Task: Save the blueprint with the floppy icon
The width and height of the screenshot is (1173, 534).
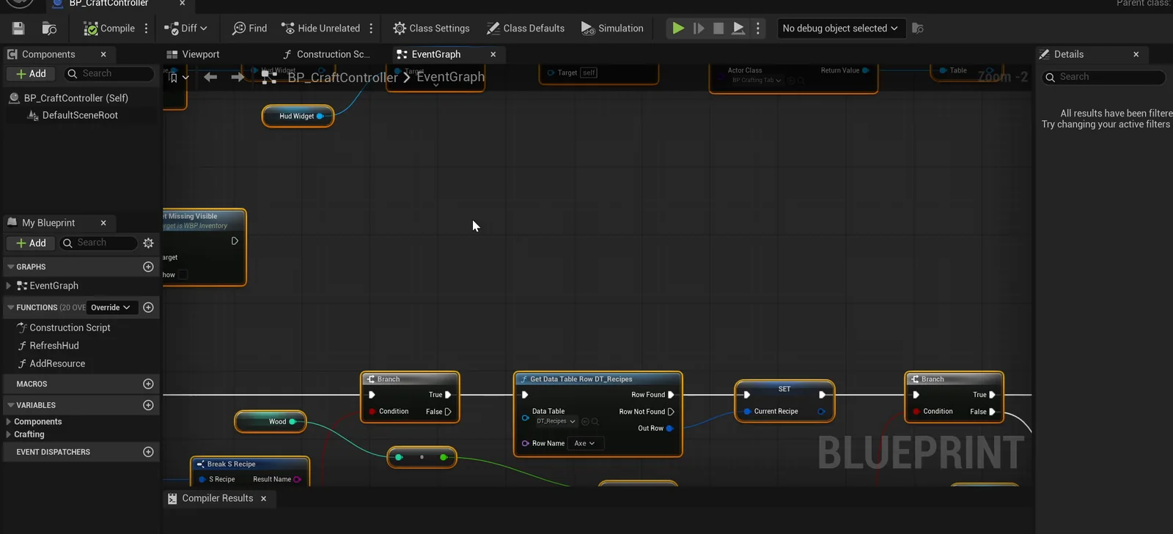Action: (18, 29)
